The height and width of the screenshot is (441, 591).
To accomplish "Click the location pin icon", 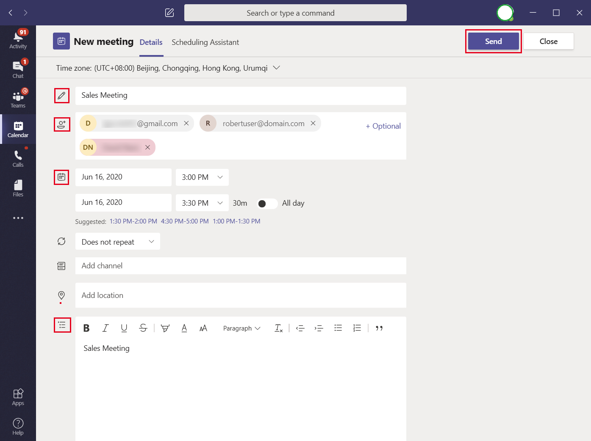I will tap(61, 295).
